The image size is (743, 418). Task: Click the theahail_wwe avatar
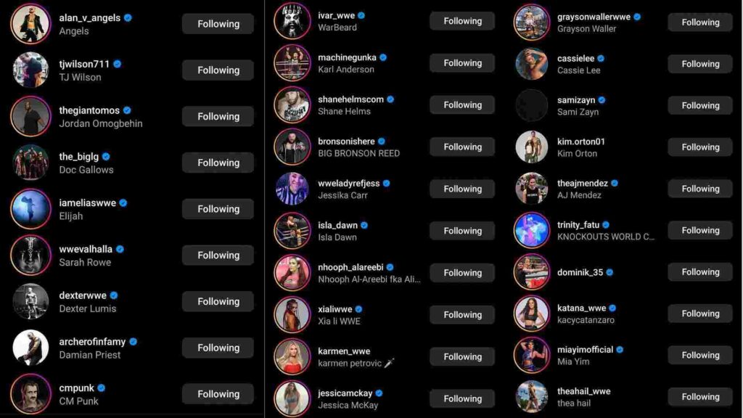point(532,397)
